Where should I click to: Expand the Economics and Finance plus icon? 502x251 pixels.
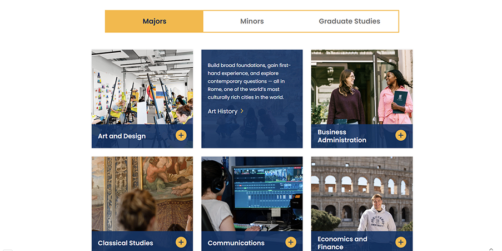point(400,242)
